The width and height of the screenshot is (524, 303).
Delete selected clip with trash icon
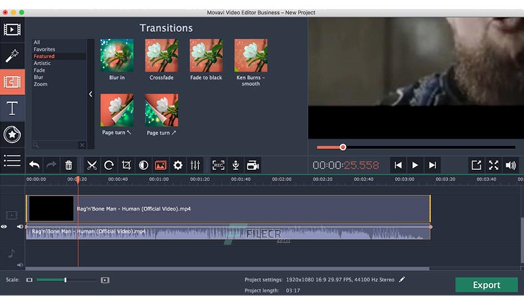(x=68, y=165)
